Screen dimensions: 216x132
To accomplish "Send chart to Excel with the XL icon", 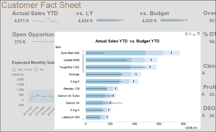I will (x=190, y=34).
